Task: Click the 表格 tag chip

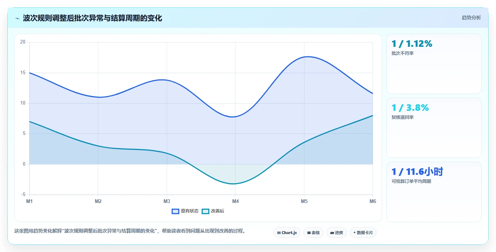Action: coord(313,233)
